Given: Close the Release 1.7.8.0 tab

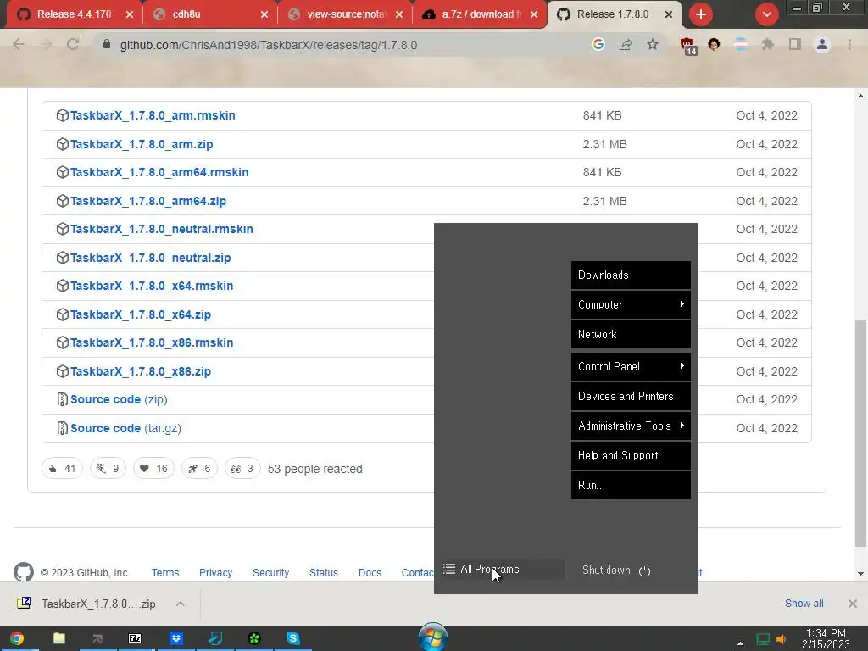Looking at the screenshot, I should coord(669,14).
